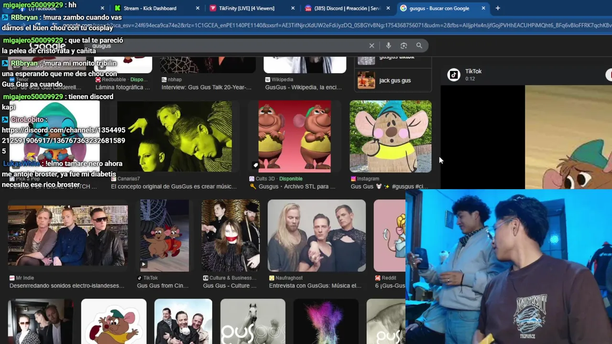Open the large Gus Gus preview image
612x344 pixels.
pos(568,137)
